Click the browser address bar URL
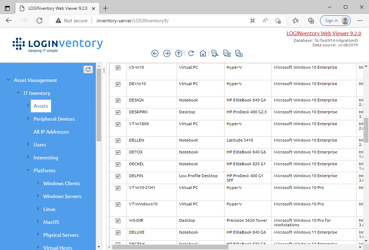The height and width of the screenshot is (250, 369). tap(133, 21)
